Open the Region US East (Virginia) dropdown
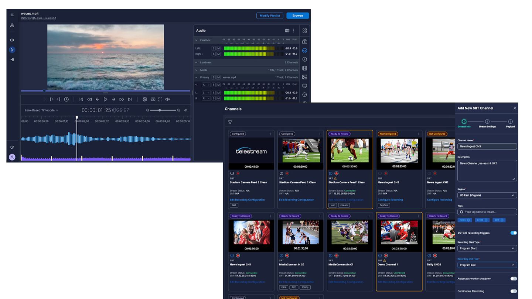The width and height of the screenshot is (532, 299). pos(487,195)
